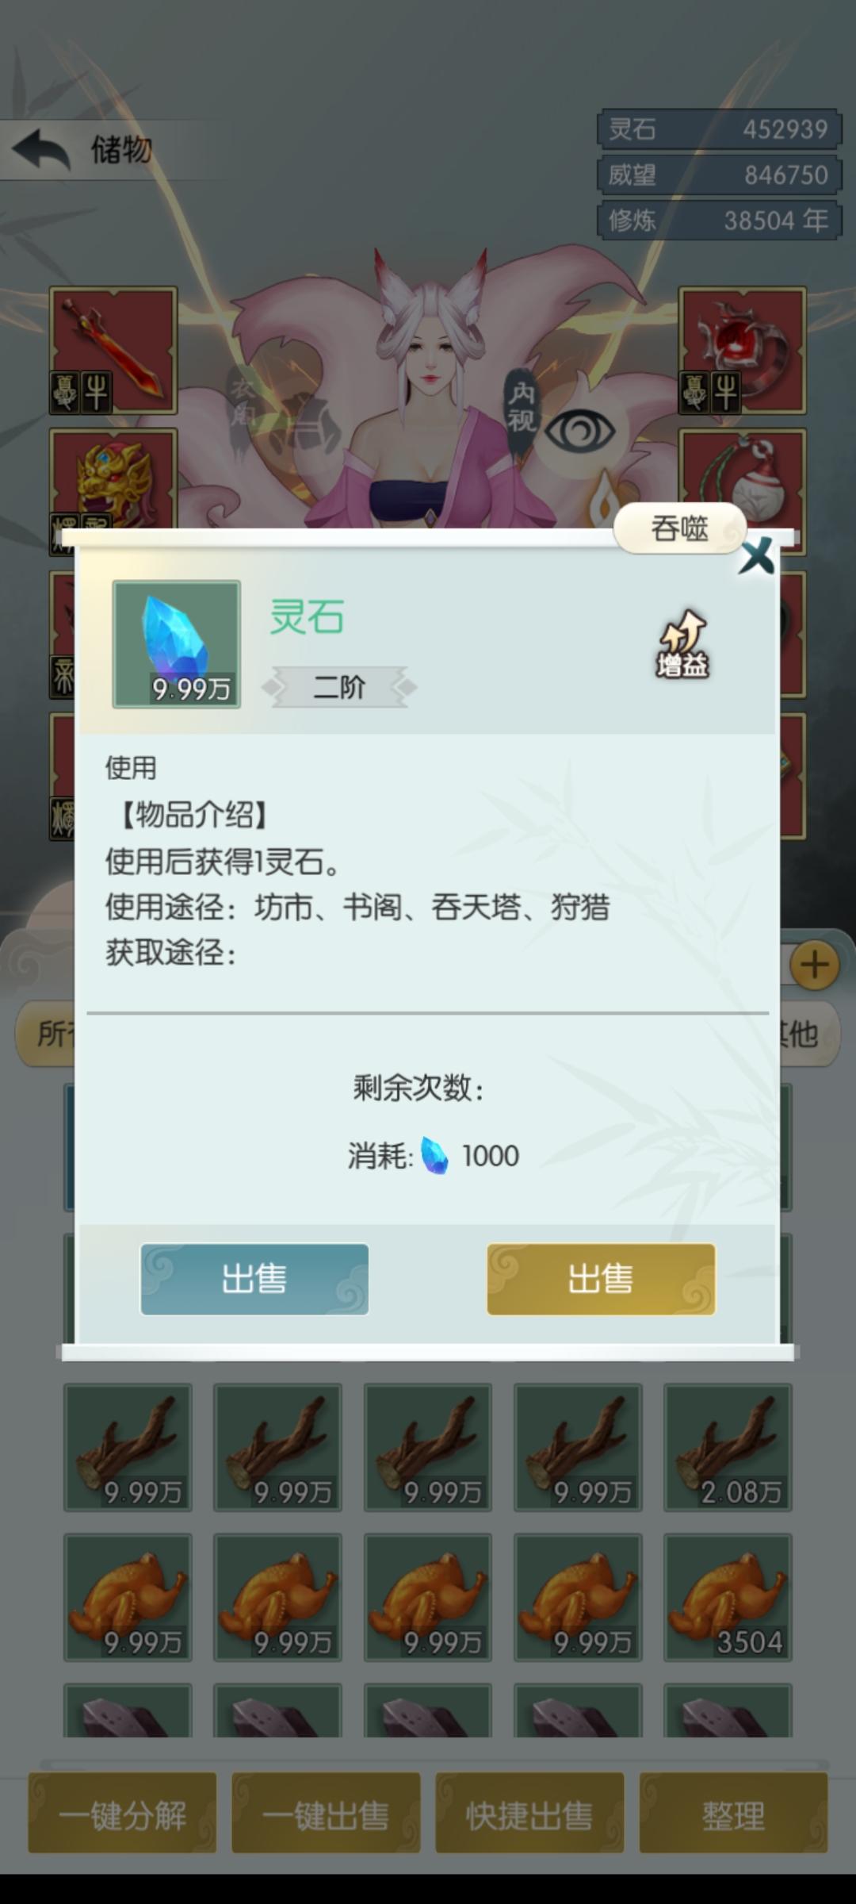
Task: Select the red sword equipment slot
Action: click(113, 350)
